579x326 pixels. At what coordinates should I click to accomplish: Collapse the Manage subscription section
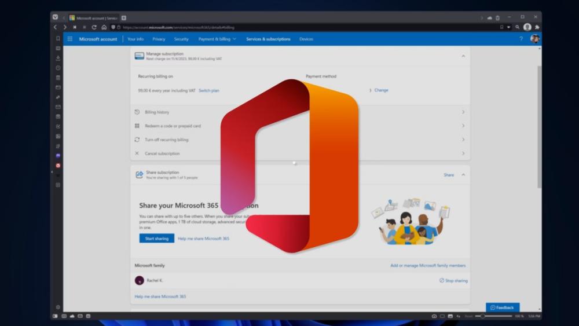pos(463,56)
